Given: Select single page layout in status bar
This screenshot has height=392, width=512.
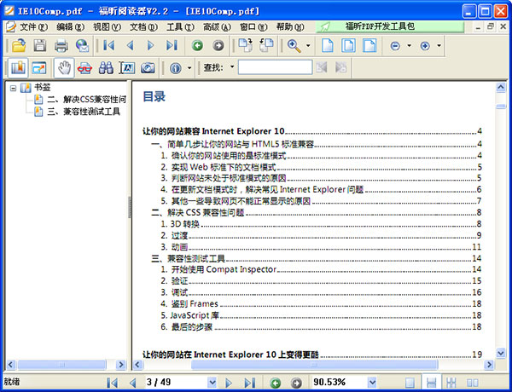Looking at the screenshot, I should tap(410, 383).
